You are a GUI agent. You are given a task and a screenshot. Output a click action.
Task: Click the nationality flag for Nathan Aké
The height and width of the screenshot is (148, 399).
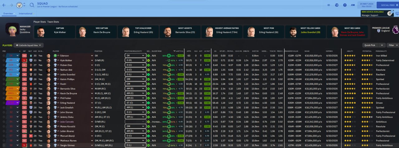click(31, 70)
